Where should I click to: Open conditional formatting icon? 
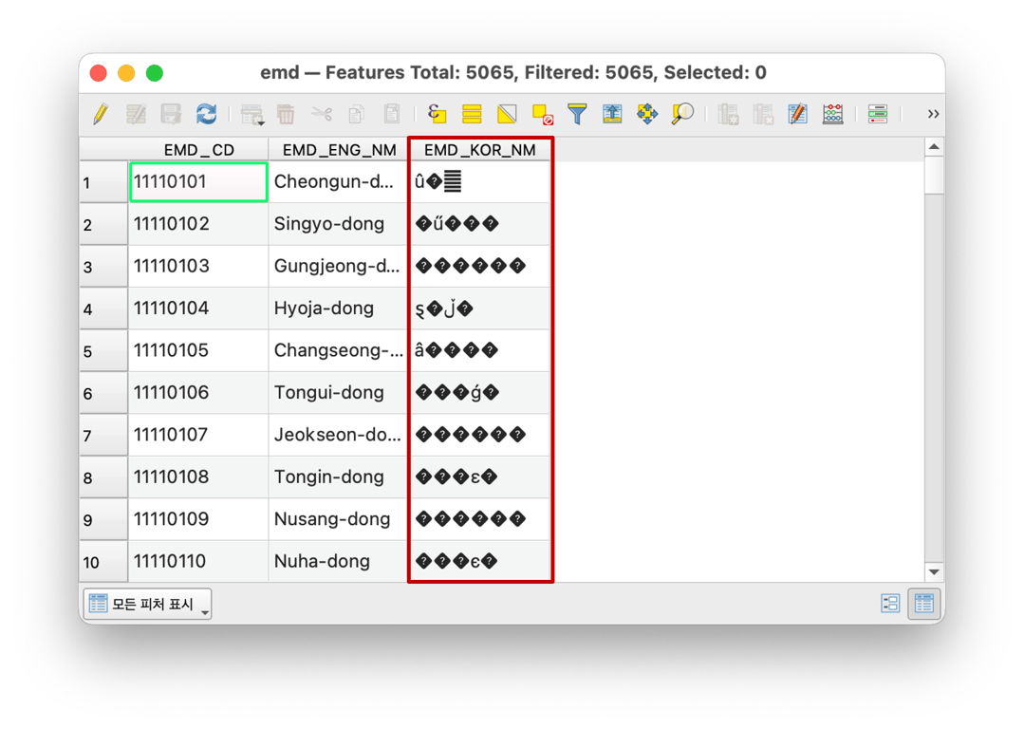click(878, 114)
